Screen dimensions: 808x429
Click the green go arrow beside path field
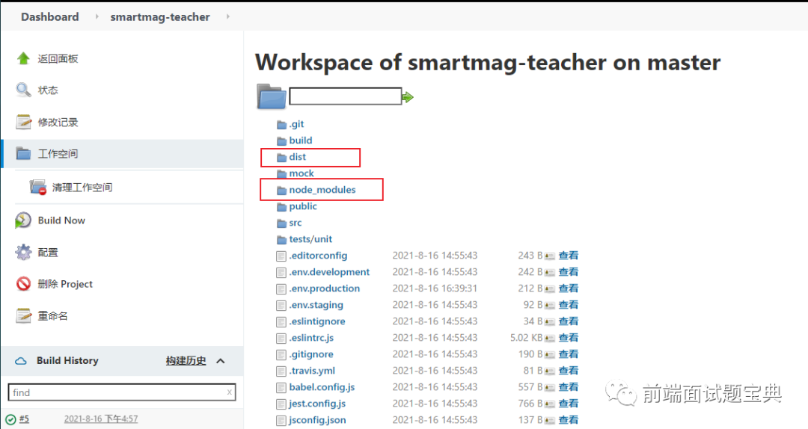(x=408, y=97)
